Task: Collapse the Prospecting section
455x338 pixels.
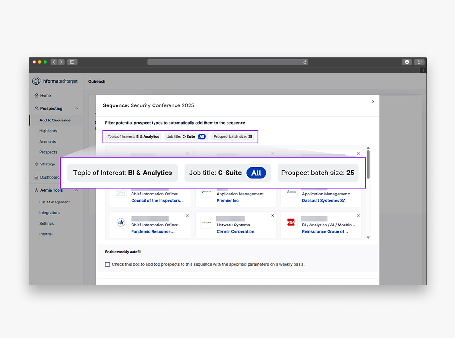Action: 77,109
